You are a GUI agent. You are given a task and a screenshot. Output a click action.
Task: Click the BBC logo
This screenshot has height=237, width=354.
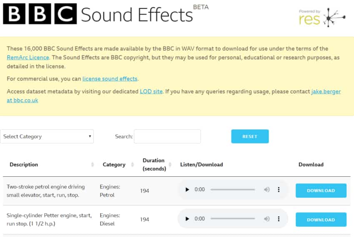pos(40,14)
